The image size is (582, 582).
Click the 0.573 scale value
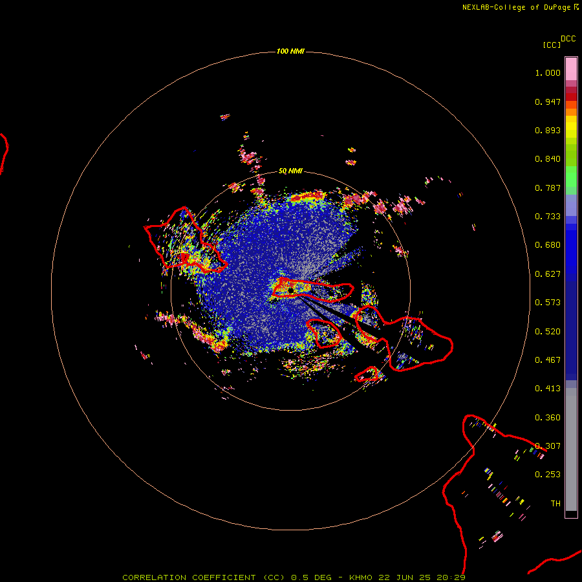coord(548,303)
